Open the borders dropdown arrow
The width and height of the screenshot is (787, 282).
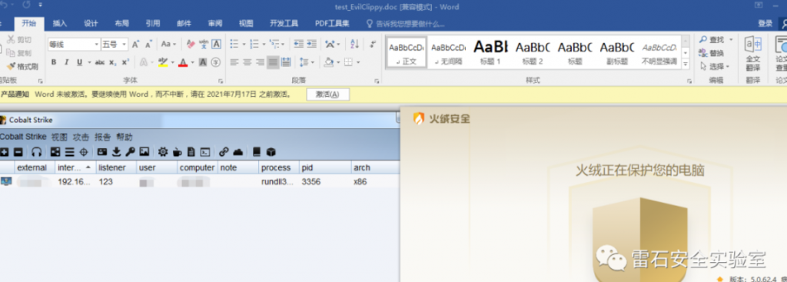358,62
